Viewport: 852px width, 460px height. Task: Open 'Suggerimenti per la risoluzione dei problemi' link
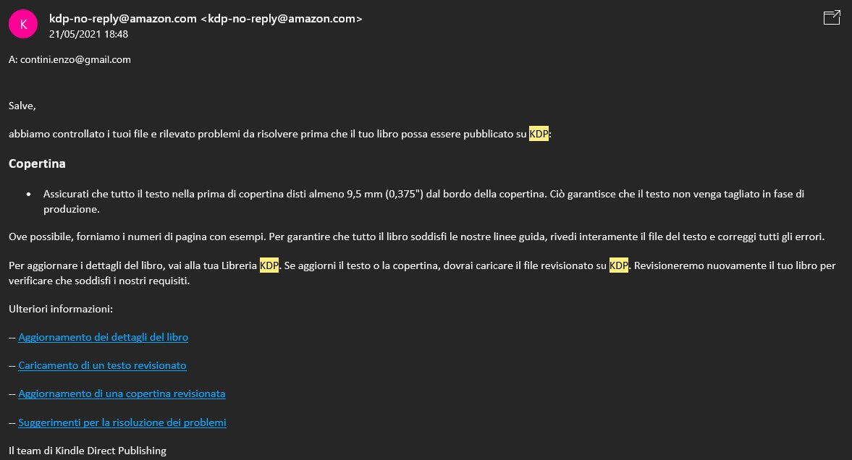(x=122, y=422)
